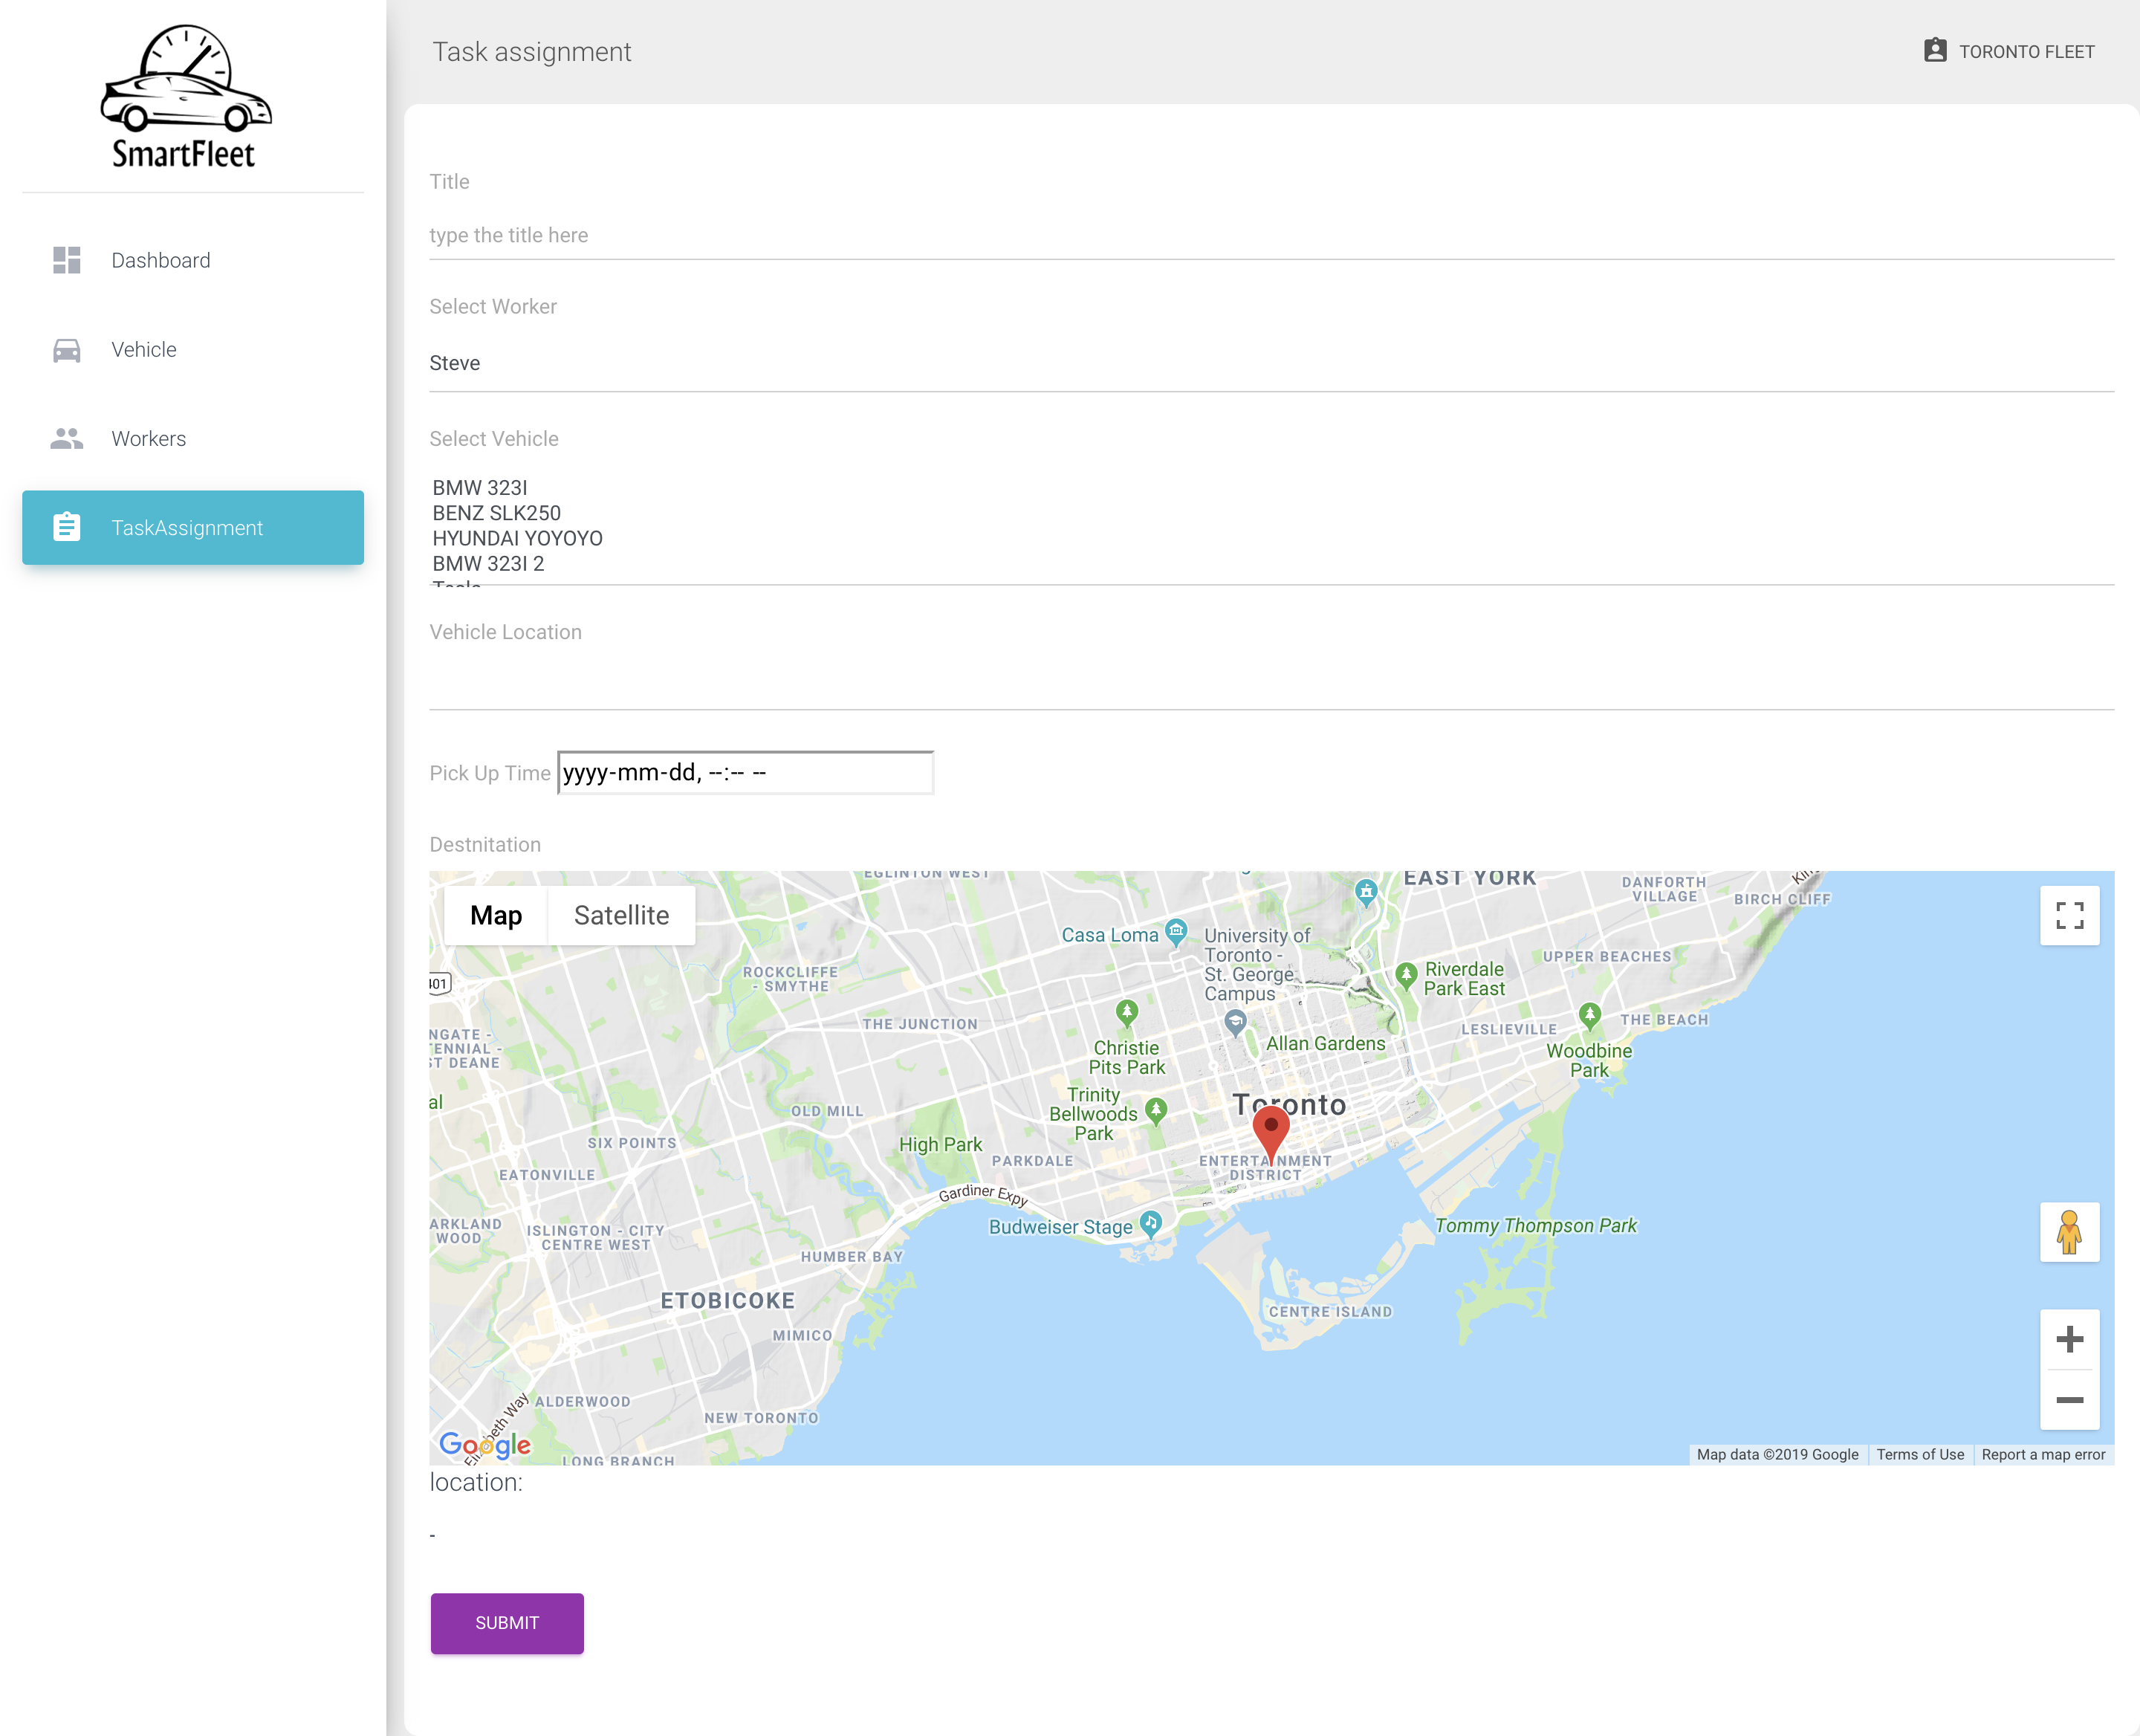Select HYUNDAI YOYOYO from vehicle list
This screenshot has width=2140, height=1736.
pos(517,538)
